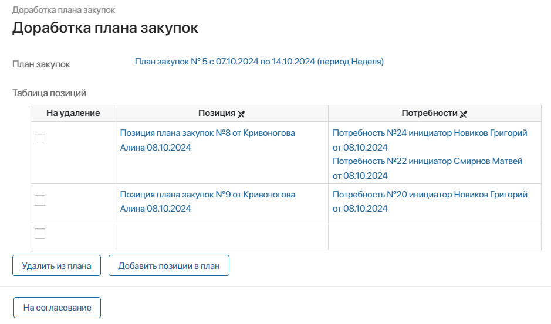Check the deletion box for position №8
The width and height of the screenshot is (551, 324).
pos(40,139)
